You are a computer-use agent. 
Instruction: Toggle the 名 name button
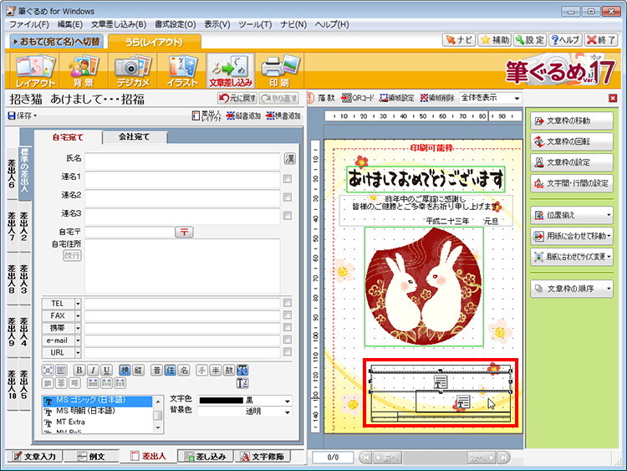184,370
